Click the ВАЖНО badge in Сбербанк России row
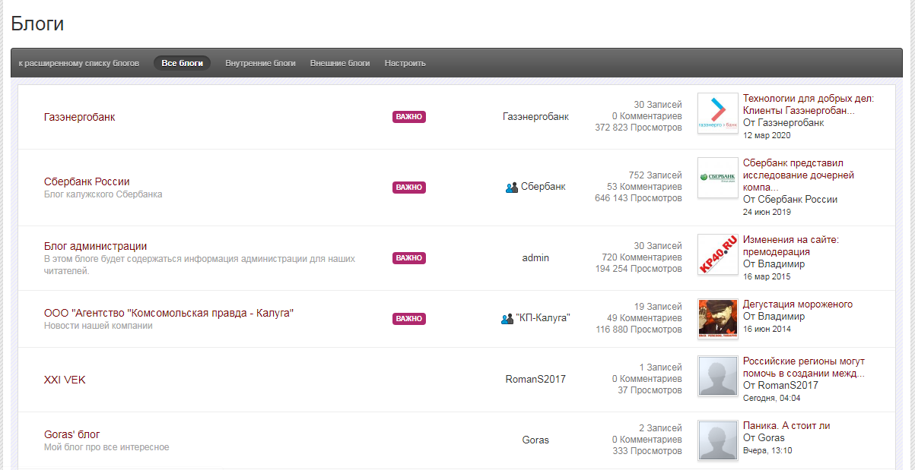Viewport: 915px width, 470px height. point(409,187)
